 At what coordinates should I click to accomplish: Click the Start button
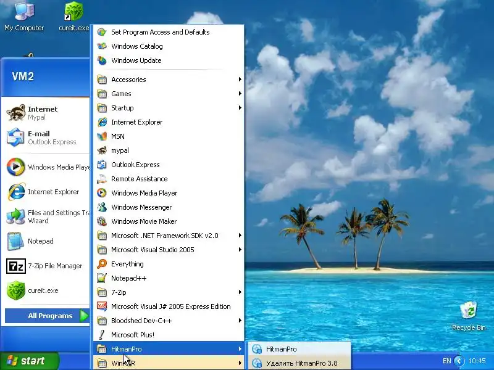[29, 361]
